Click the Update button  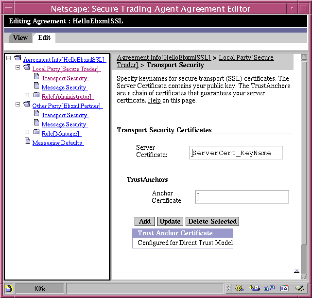click(170, 221)
